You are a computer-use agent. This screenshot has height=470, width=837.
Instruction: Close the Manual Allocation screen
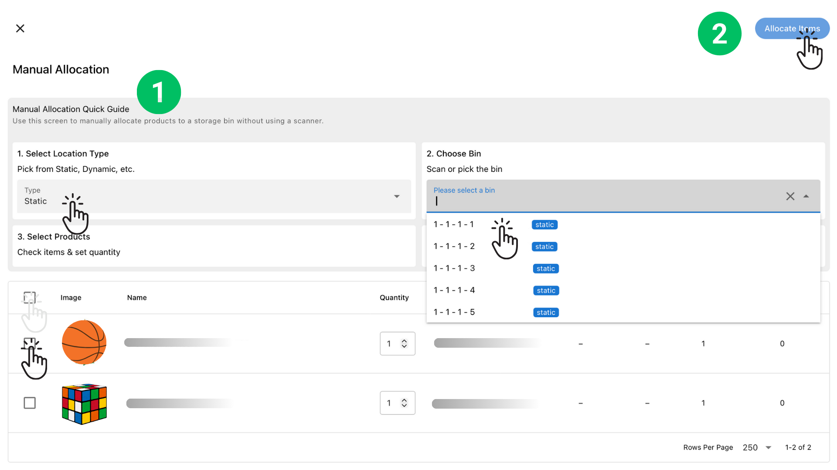[x=20, y=28]
